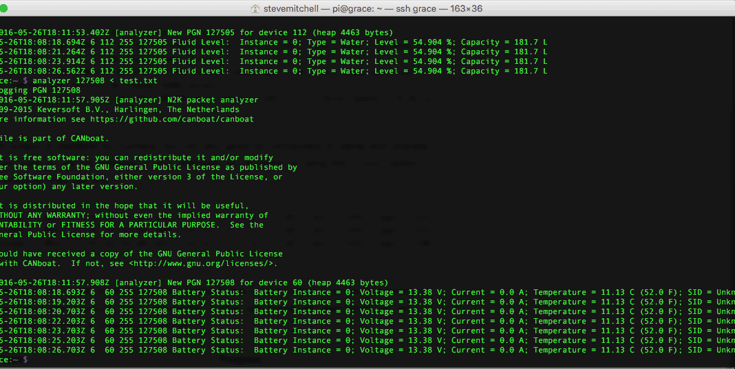The width and height of the screenshot is (735, 369).
Task: Click the bottom shell prompt '$' line
Action: pos(14,359)
